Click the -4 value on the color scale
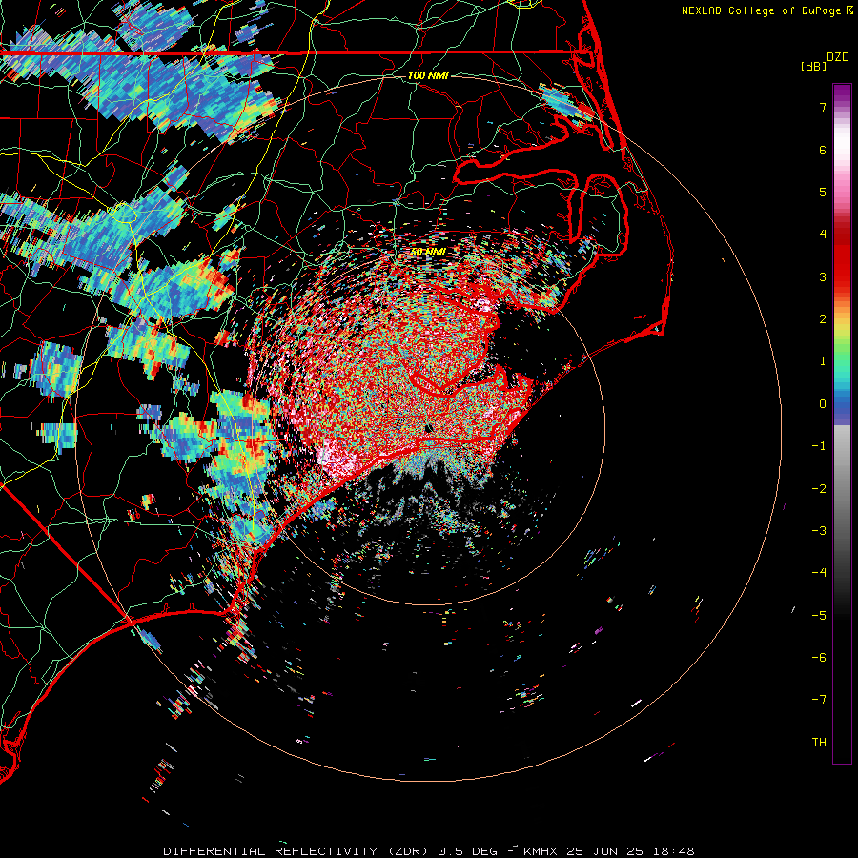Image resolution: width=858 pixels, height=858 pixels. [819, 573]
